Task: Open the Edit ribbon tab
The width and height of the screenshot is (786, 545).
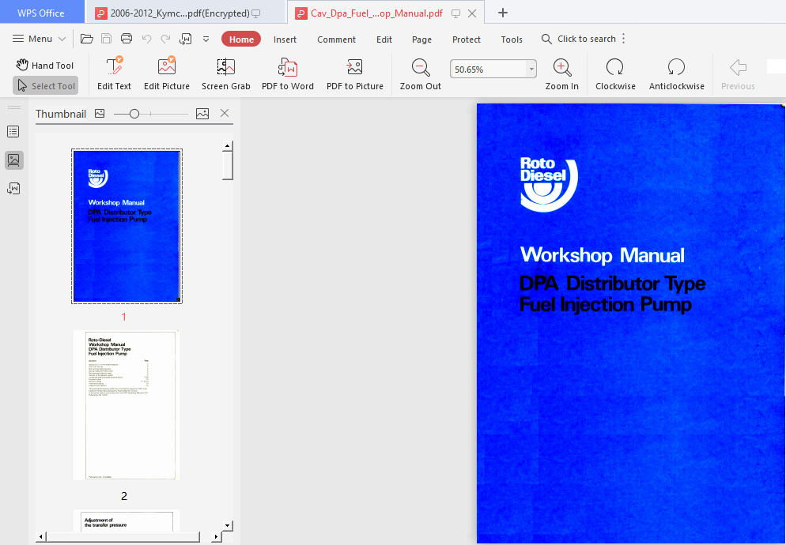Action: click(x=384, y=39)
